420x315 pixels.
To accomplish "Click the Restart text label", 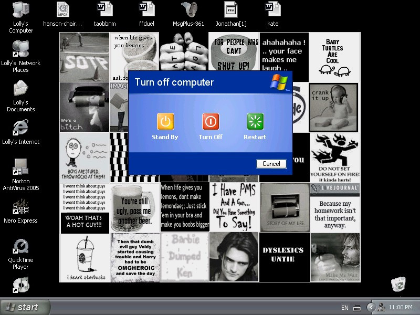I will pos(255,137).
